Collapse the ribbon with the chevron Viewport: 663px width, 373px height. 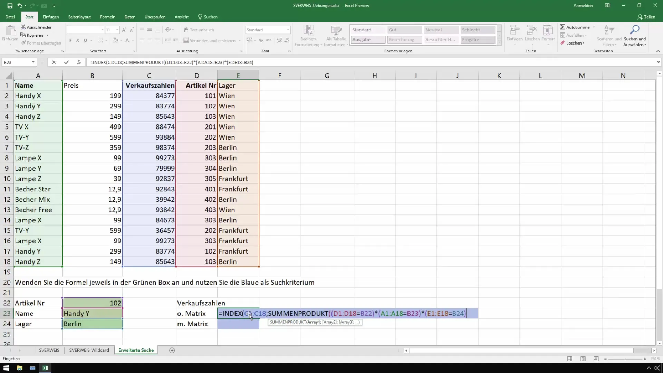(658, 51)
